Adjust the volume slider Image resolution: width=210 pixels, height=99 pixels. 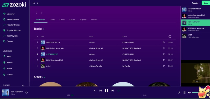[195, 92]
